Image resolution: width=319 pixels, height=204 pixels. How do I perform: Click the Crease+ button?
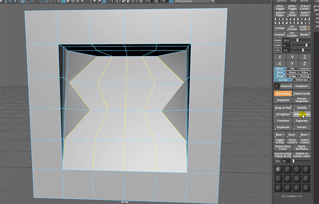280,35
